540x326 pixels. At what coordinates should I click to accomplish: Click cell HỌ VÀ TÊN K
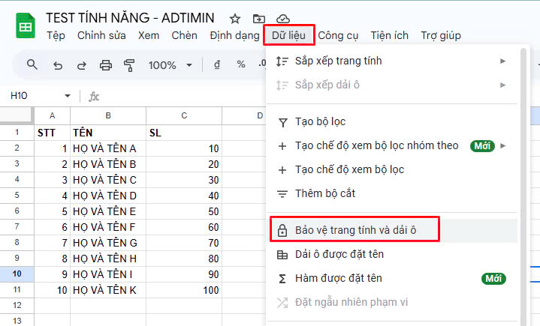click(x=108, y=290)
